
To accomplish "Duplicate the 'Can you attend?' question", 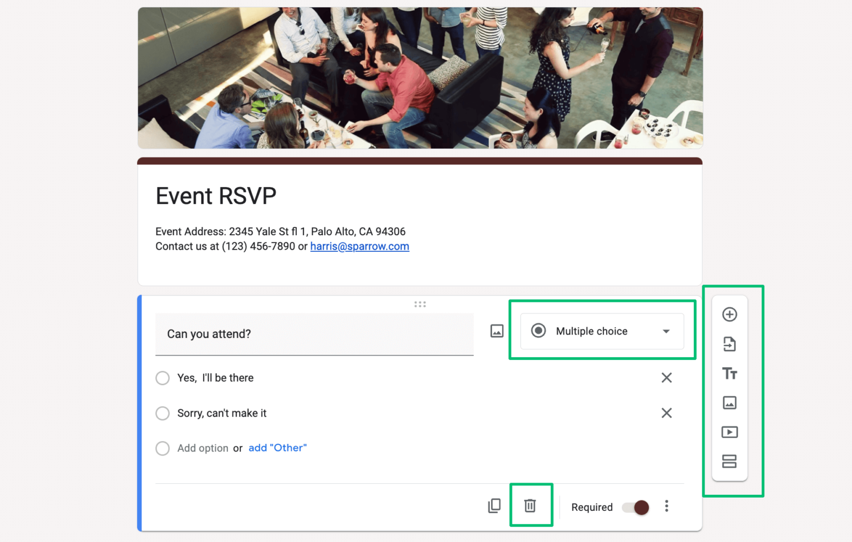I will [494, 505].
